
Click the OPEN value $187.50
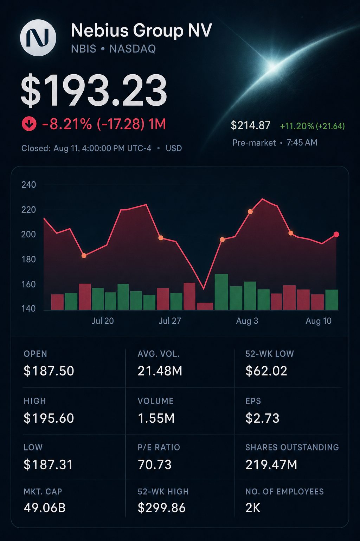click(x=49, y=371)
